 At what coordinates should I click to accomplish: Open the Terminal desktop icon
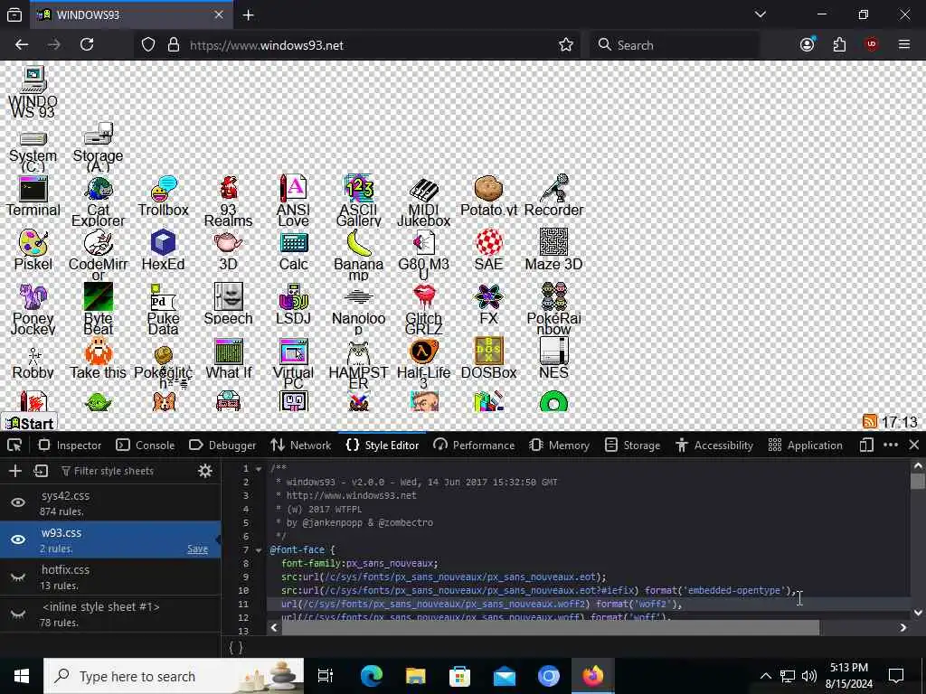[33, 196]
